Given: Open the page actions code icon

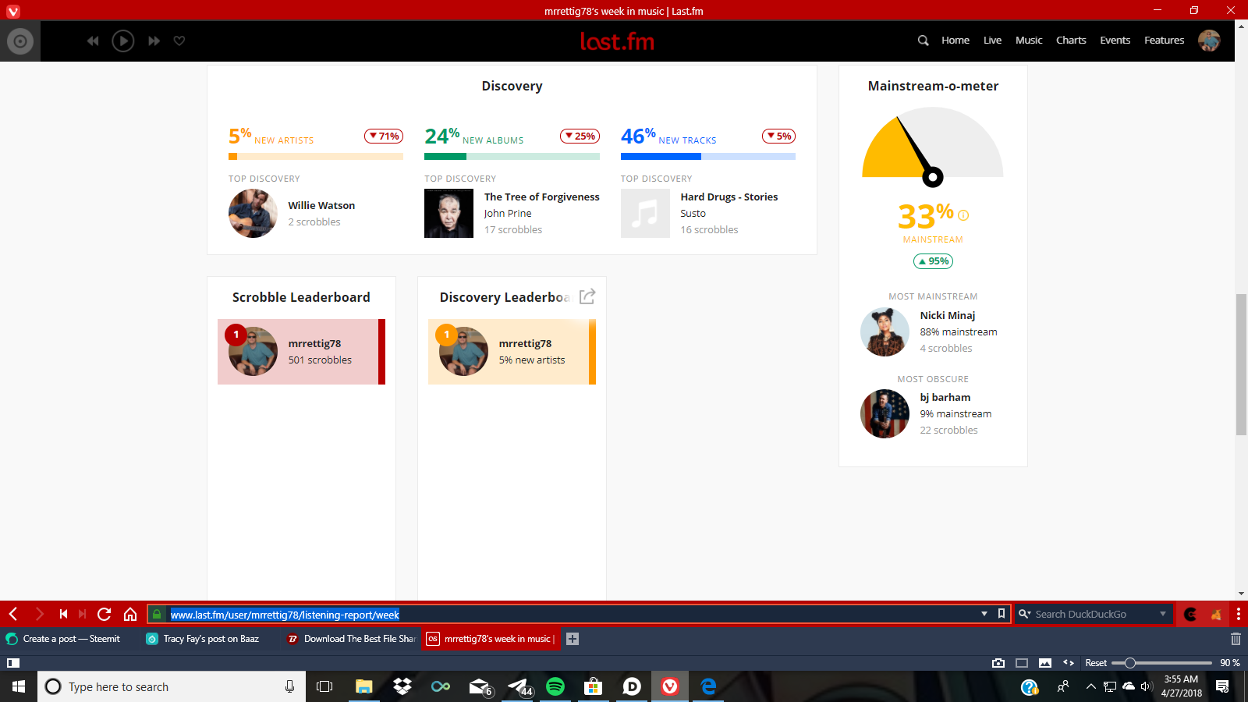Looking at the screenshot, I should pyautogui.click(x=1069, y=663).
